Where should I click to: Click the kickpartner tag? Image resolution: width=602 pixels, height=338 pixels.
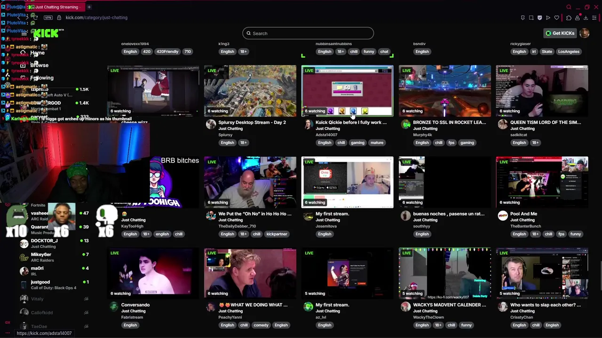[x=277, y=234]
